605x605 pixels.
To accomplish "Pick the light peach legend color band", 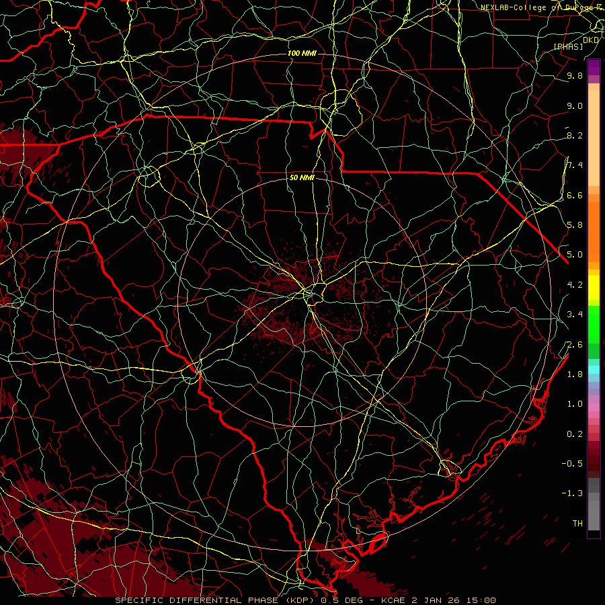I will point(594,139).
